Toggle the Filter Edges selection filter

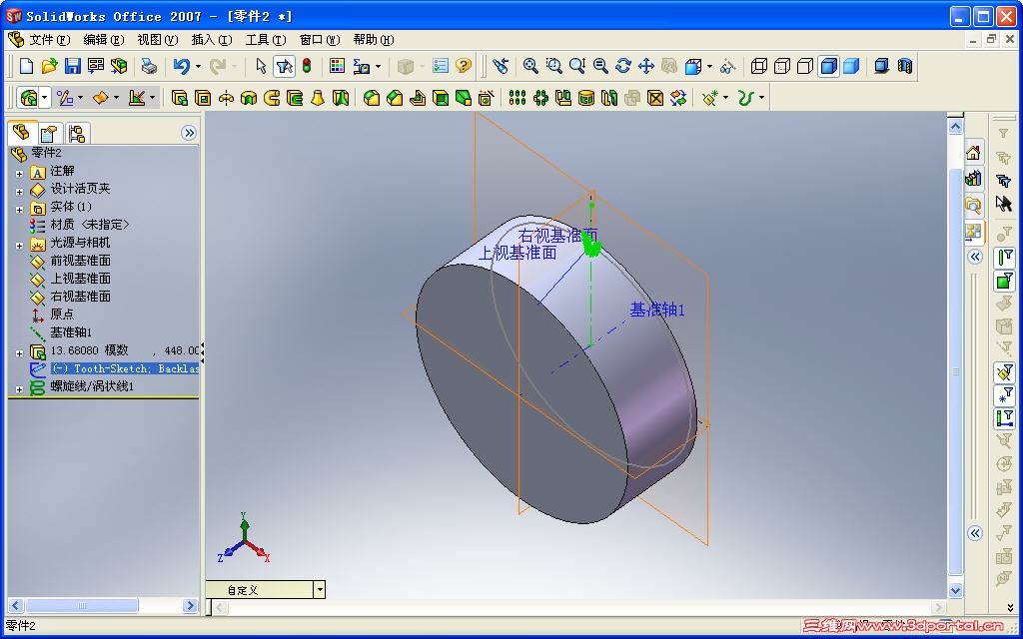(1004, 257)
